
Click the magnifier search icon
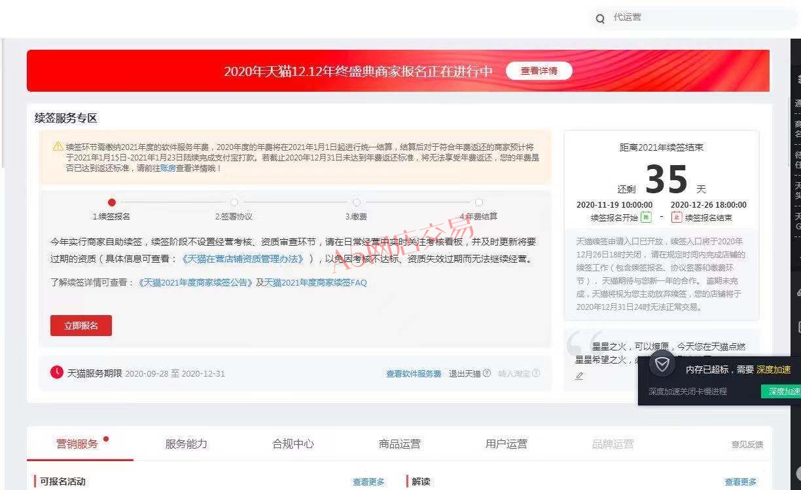600,19
